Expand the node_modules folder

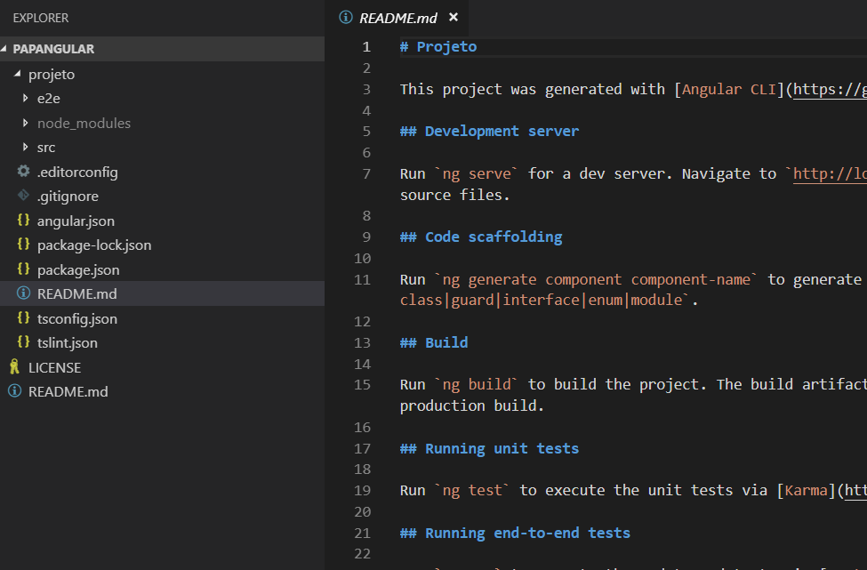(x=26, y=123)
